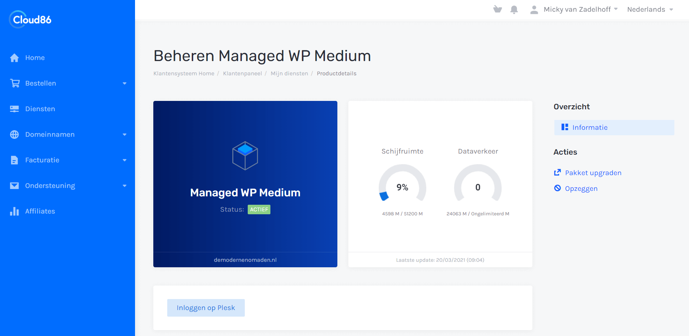Open the Micky van Zadelhoff account menu
The image size is (689, 336).
pos(580,10)
